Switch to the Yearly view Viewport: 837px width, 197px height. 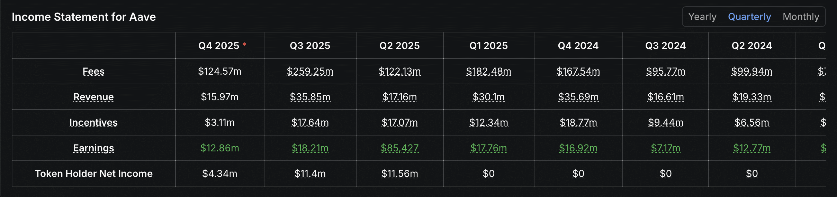[x=702, y=17]
